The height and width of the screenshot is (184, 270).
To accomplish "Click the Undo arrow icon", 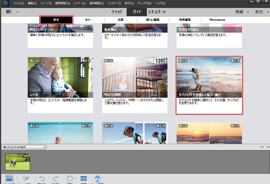I will pyautogui.click(x=41, y=179).
